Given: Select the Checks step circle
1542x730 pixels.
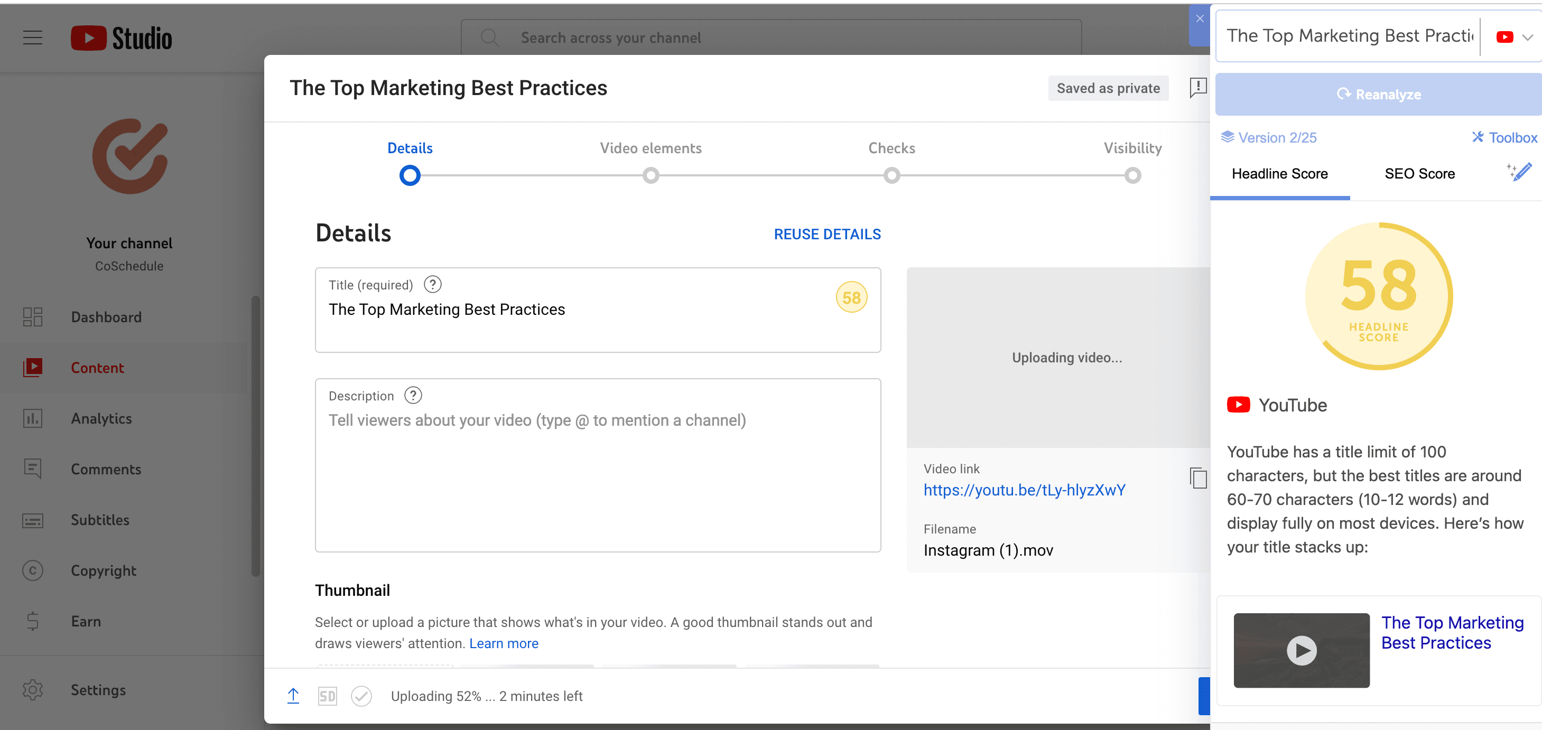Looking at the screenshot, I should pyautogui.click(x=891, y=175).
